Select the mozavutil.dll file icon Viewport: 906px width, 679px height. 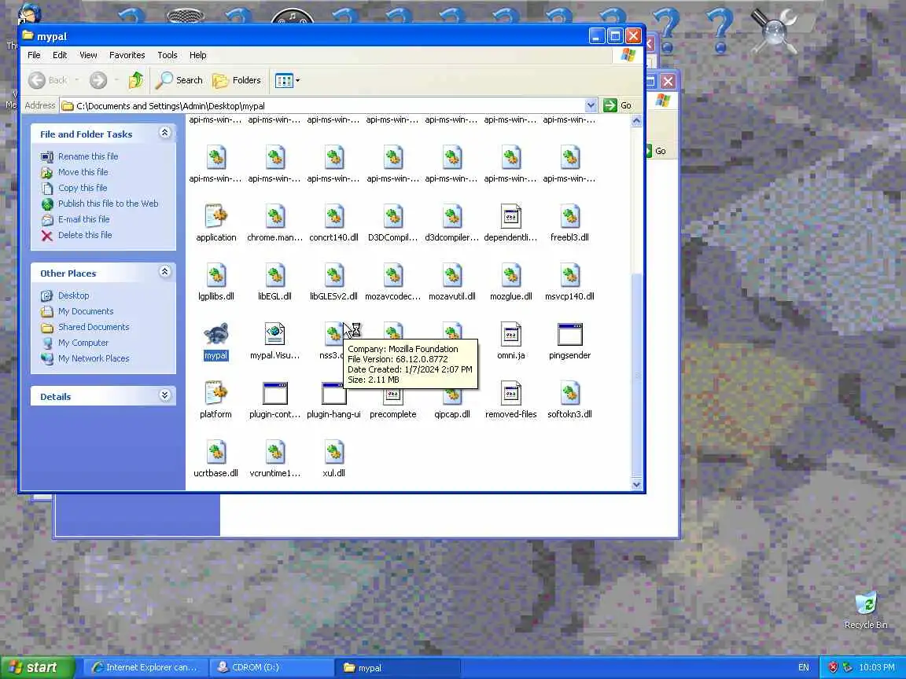[x=452, y=275]
